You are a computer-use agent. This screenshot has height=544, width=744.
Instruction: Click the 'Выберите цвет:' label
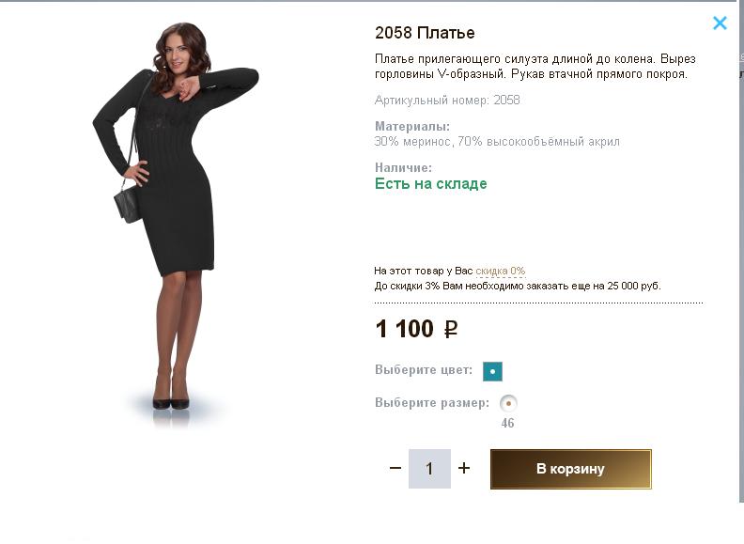click(x=424, y=370)
